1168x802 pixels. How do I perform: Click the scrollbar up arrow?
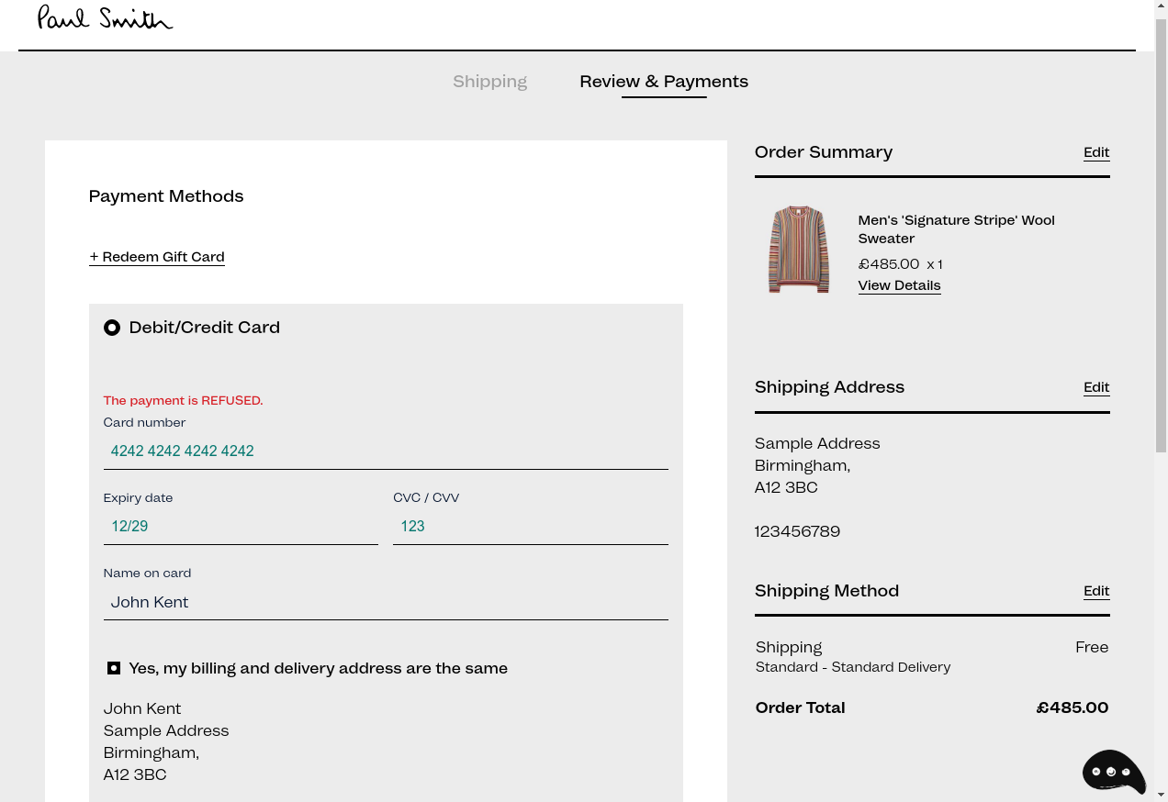(x=1161, y=7)
